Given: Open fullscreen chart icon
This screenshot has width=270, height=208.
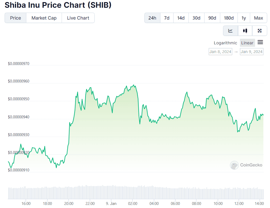Looking at the screenshot, I should pyautogui.click(x=259, y=31).
